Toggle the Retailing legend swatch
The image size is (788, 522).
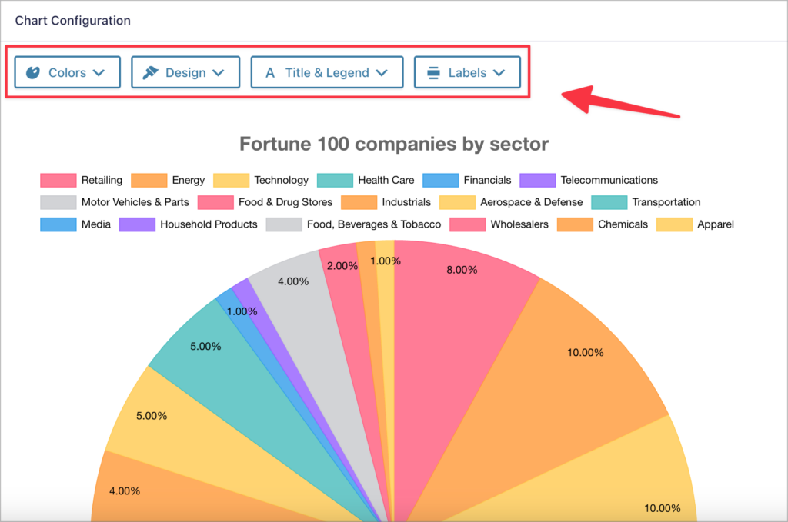[x=58, y=180]
